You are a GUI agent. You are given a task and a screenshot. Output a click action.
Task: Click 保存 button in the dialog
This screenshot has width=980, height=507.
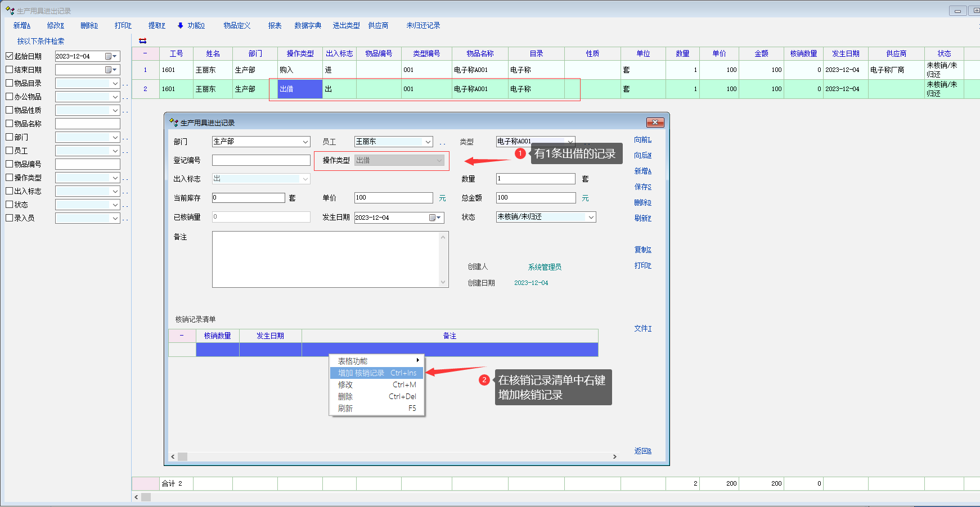pos(642,187)
